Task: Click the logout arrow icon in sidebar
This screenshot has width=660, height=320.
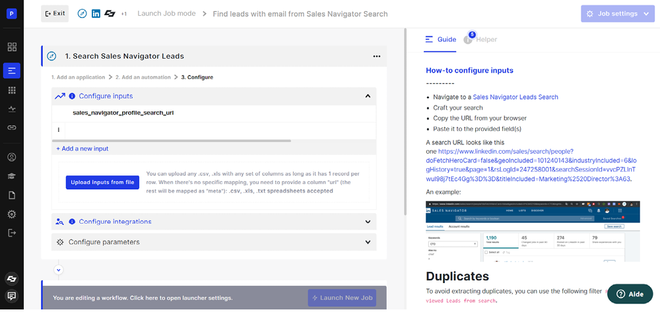Action: [12, 233]
